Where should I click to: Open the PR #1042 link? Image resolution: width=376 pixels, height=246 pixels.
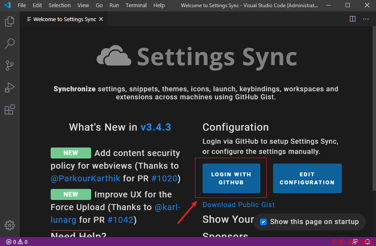click(x=120, y=220)
